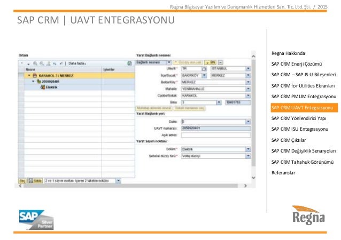Open the tüketim noktası selection dropdown at the bottom

(118, 181)
